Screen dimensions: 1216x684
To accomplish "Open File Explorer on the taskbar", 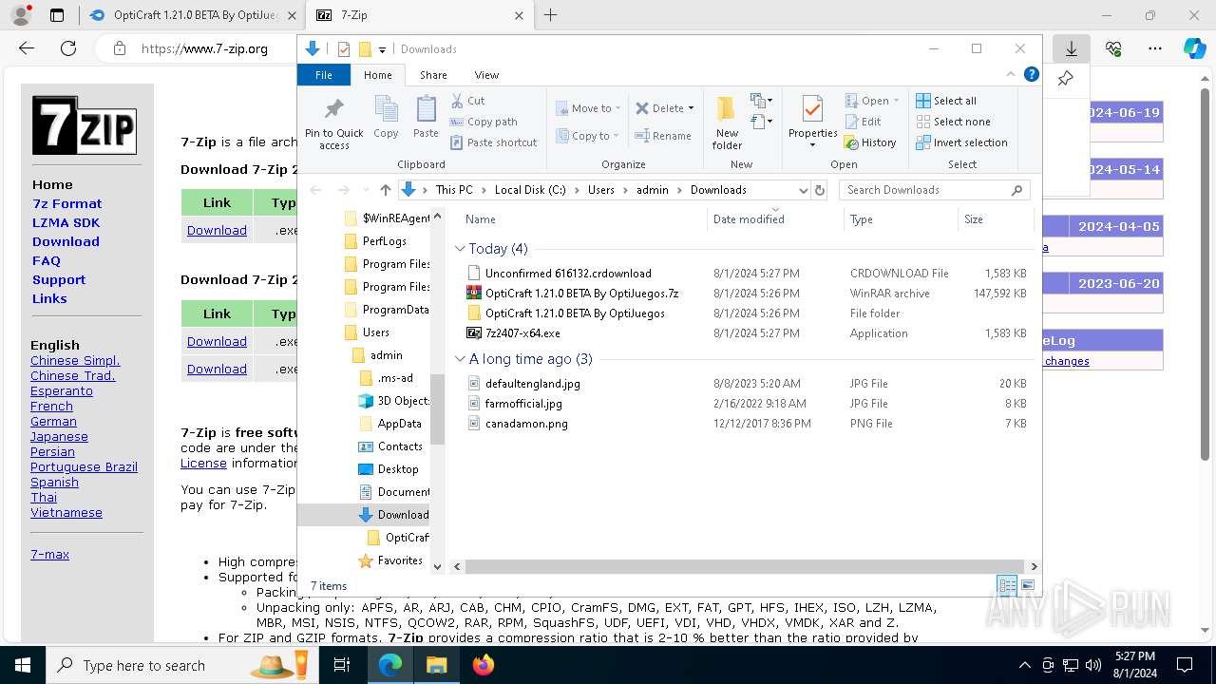I will (436, 665).
